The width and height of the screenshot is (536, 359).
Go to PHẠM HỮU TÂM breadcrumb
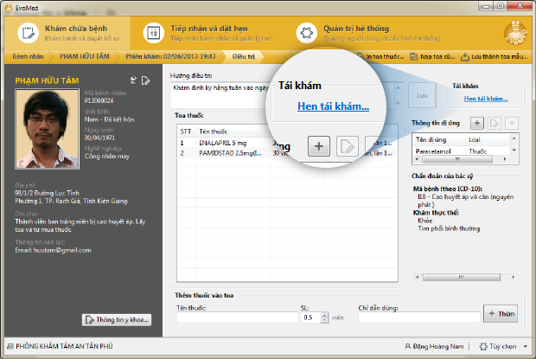[x=85, y=56]
